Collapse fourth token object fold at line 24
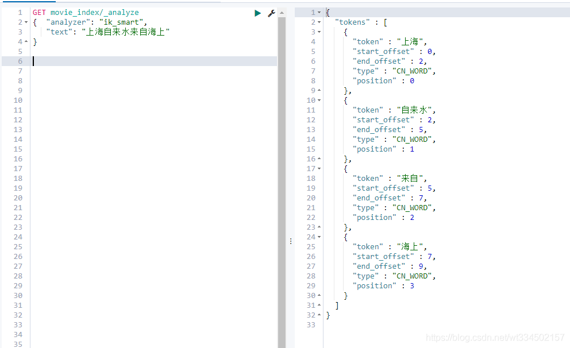The height and width of the screenshot is (348, 570). coord(319,237)
